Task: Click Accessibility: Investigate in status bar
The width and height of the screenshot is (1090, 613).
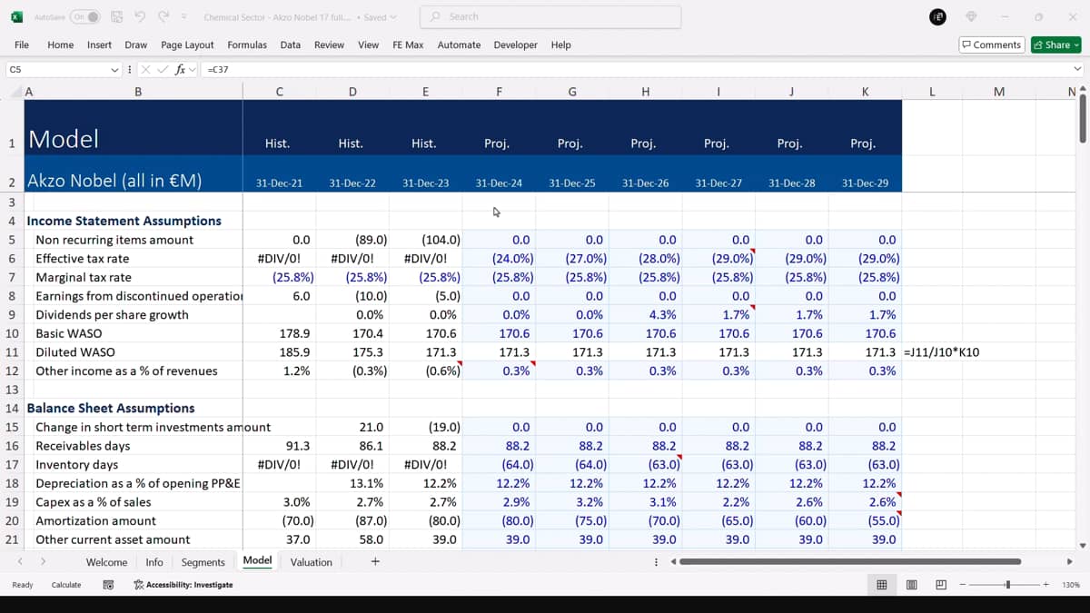Action: click(183, 585)
